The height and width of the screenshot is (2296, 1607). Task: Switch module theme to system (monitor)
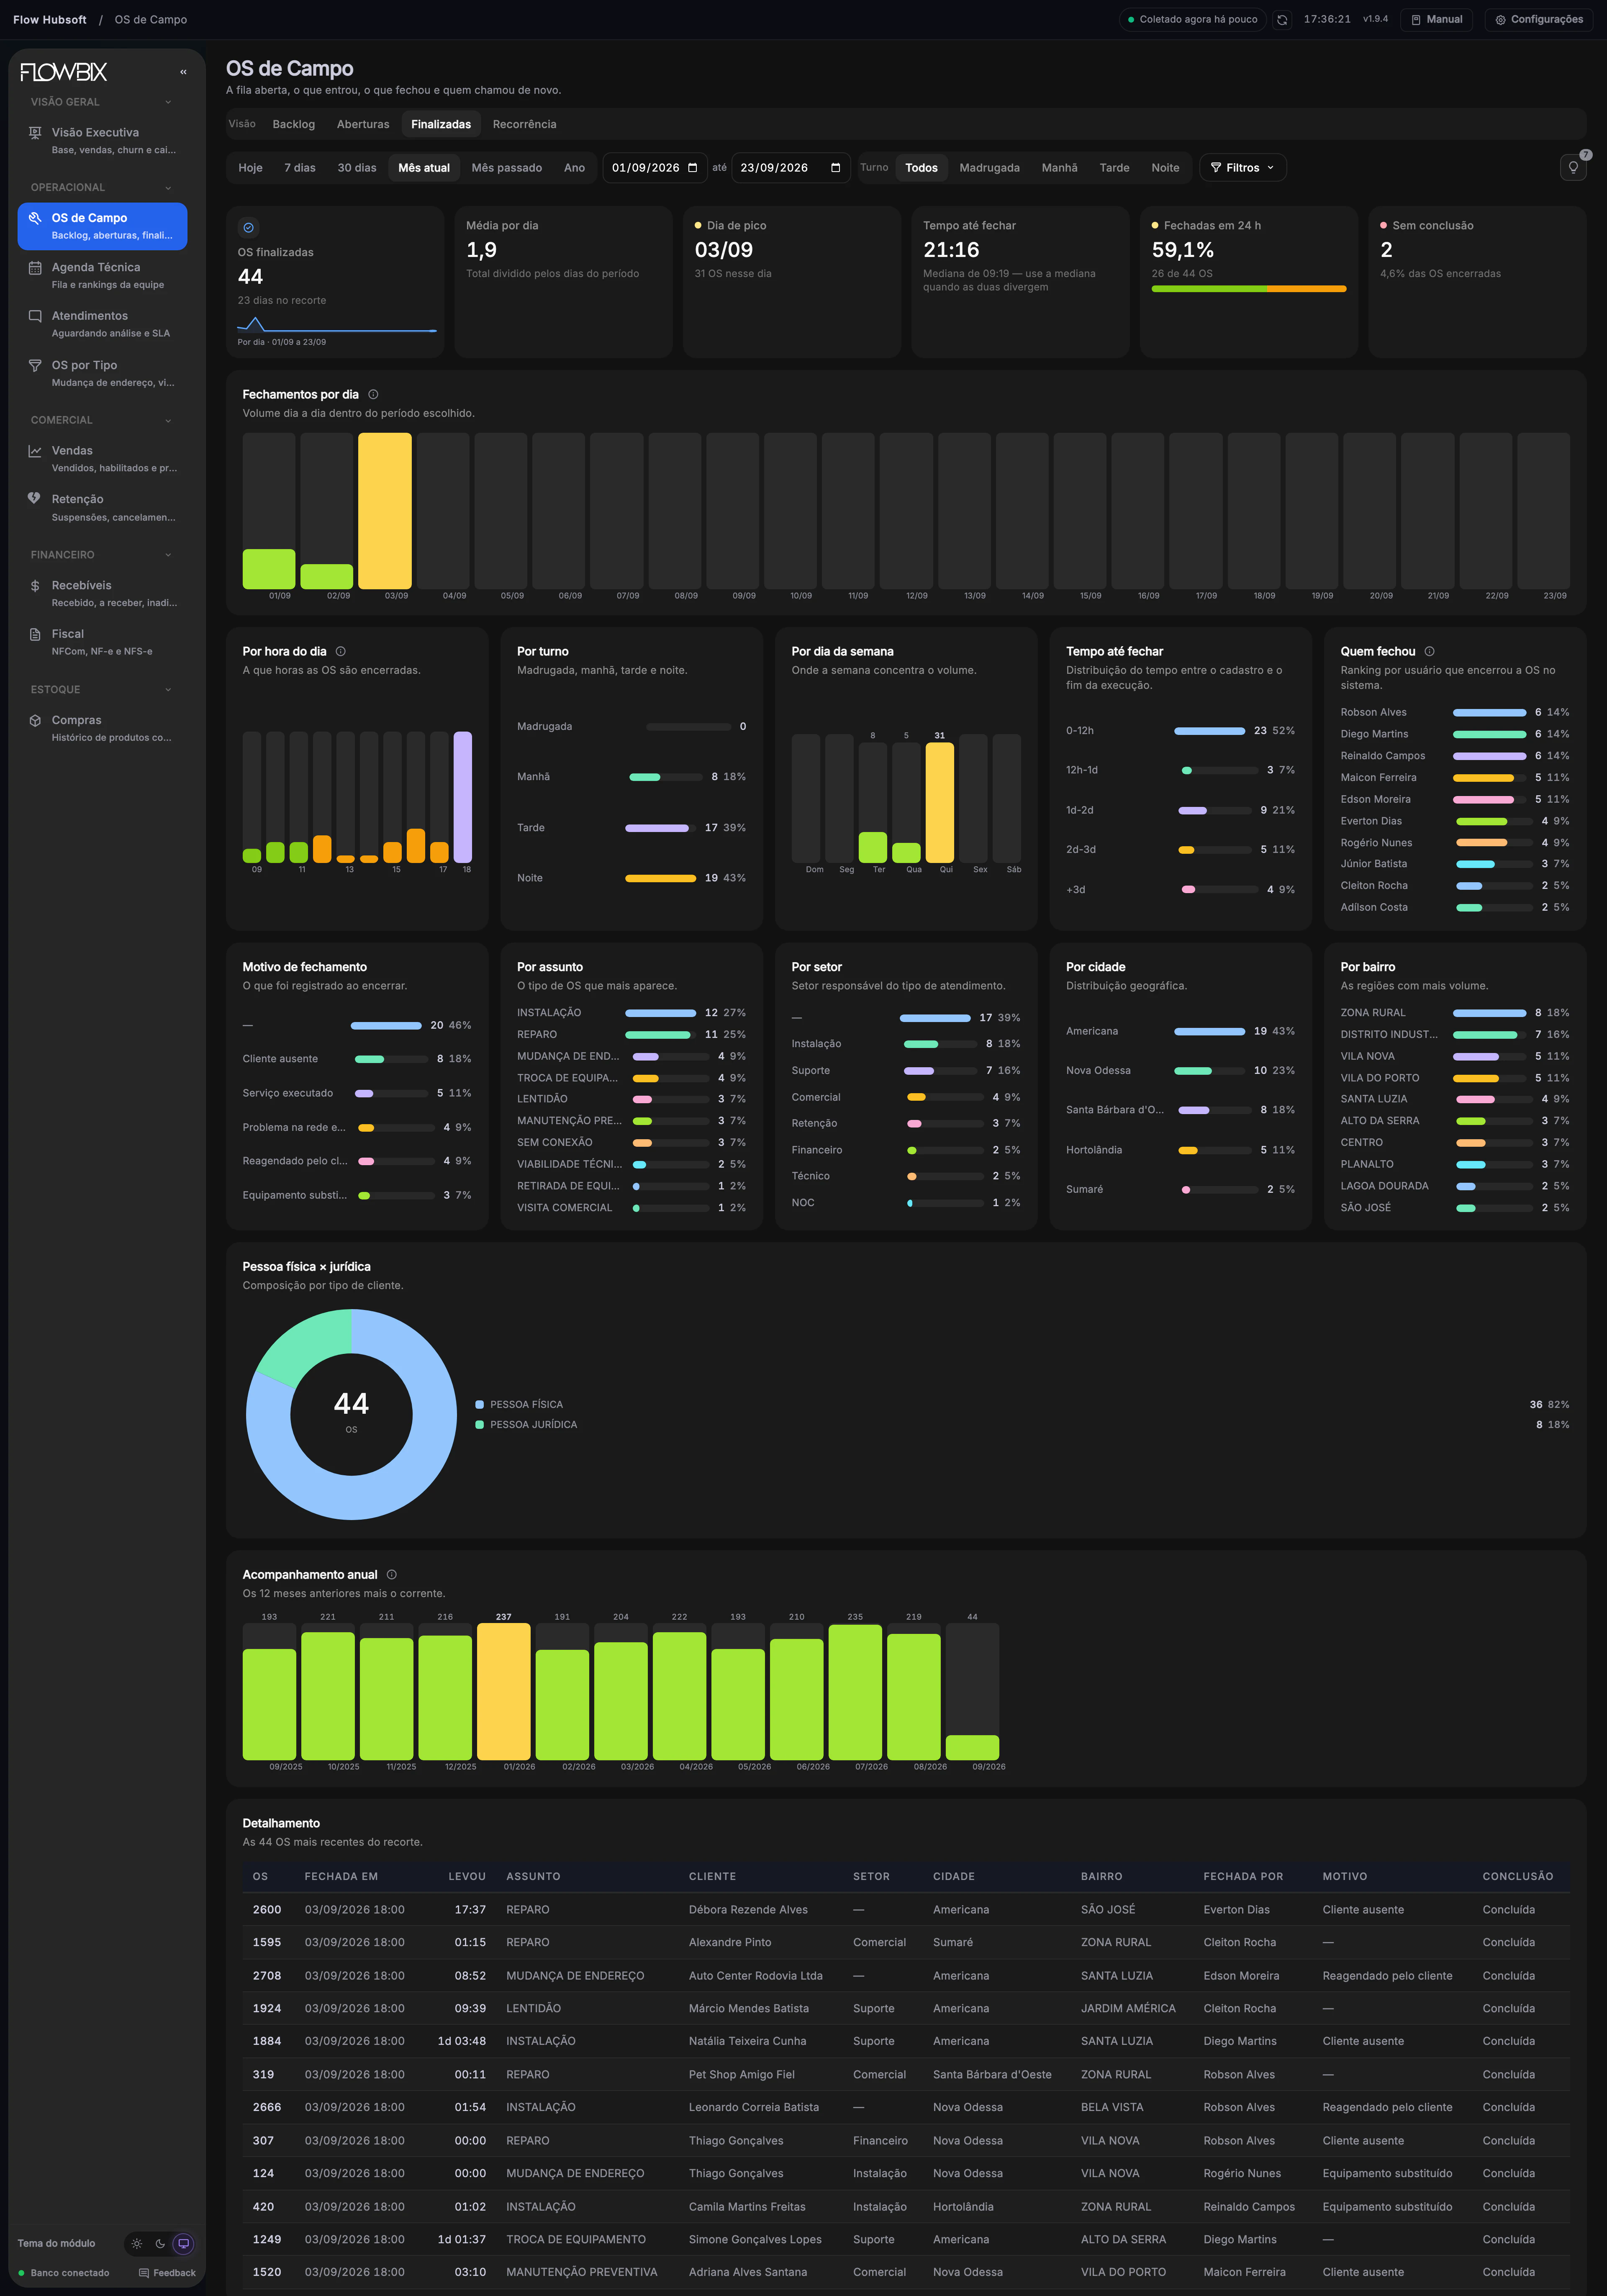click(183, 2244)
